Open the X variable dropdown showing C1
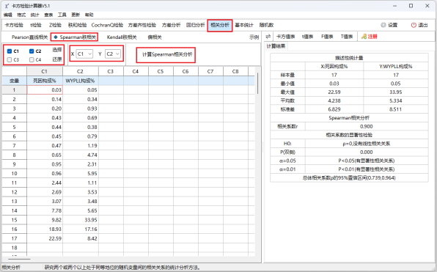Image resolution: width=437 pixels, height=272 pixels. tap(84, 54)
